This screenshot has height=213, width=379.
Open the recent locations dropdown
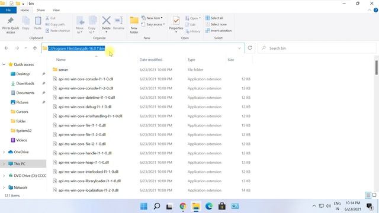pos(25,48)
